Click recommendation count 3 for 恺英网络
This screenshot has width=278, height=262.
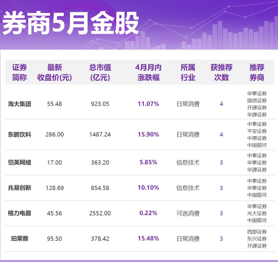point(221,162)
